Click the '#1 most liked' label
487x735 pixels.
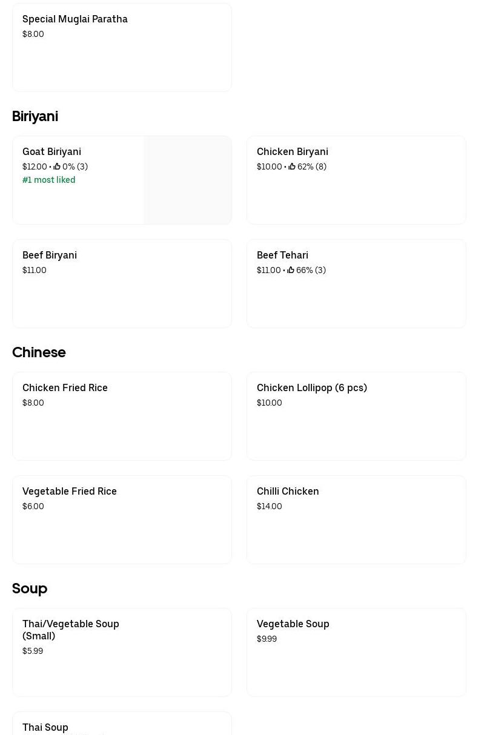[49, 180]
